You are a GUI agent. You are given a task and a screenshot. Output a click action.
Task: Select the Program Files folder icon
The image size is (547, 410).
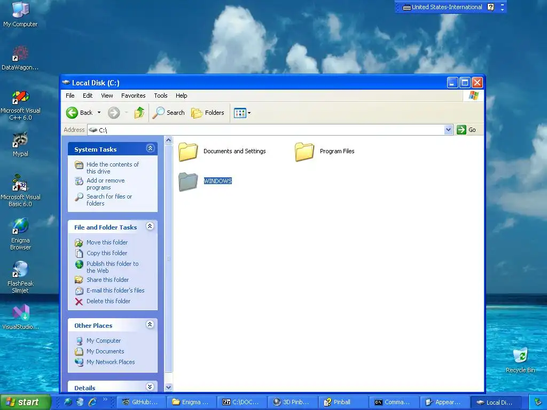click(304, 152)
